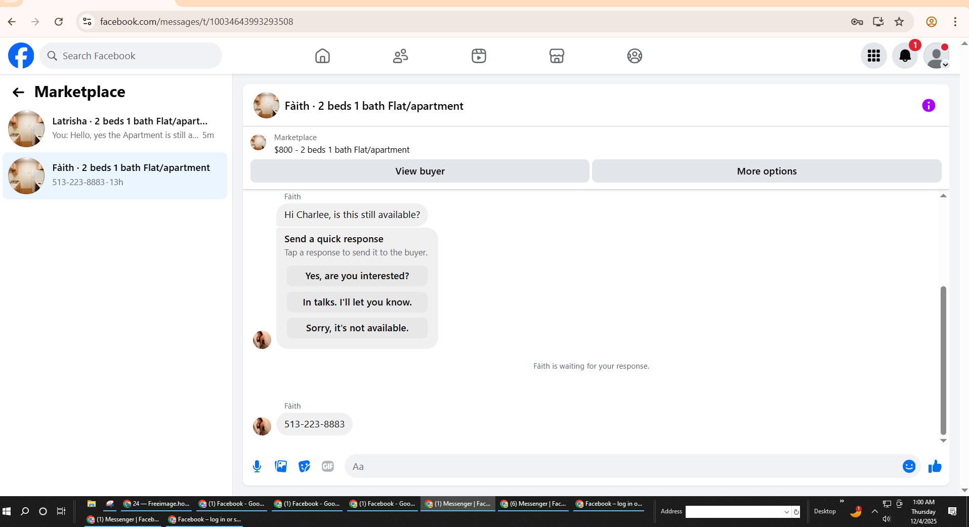Open the $800 2 beds 1 bath listing link

tap(342, 150)
